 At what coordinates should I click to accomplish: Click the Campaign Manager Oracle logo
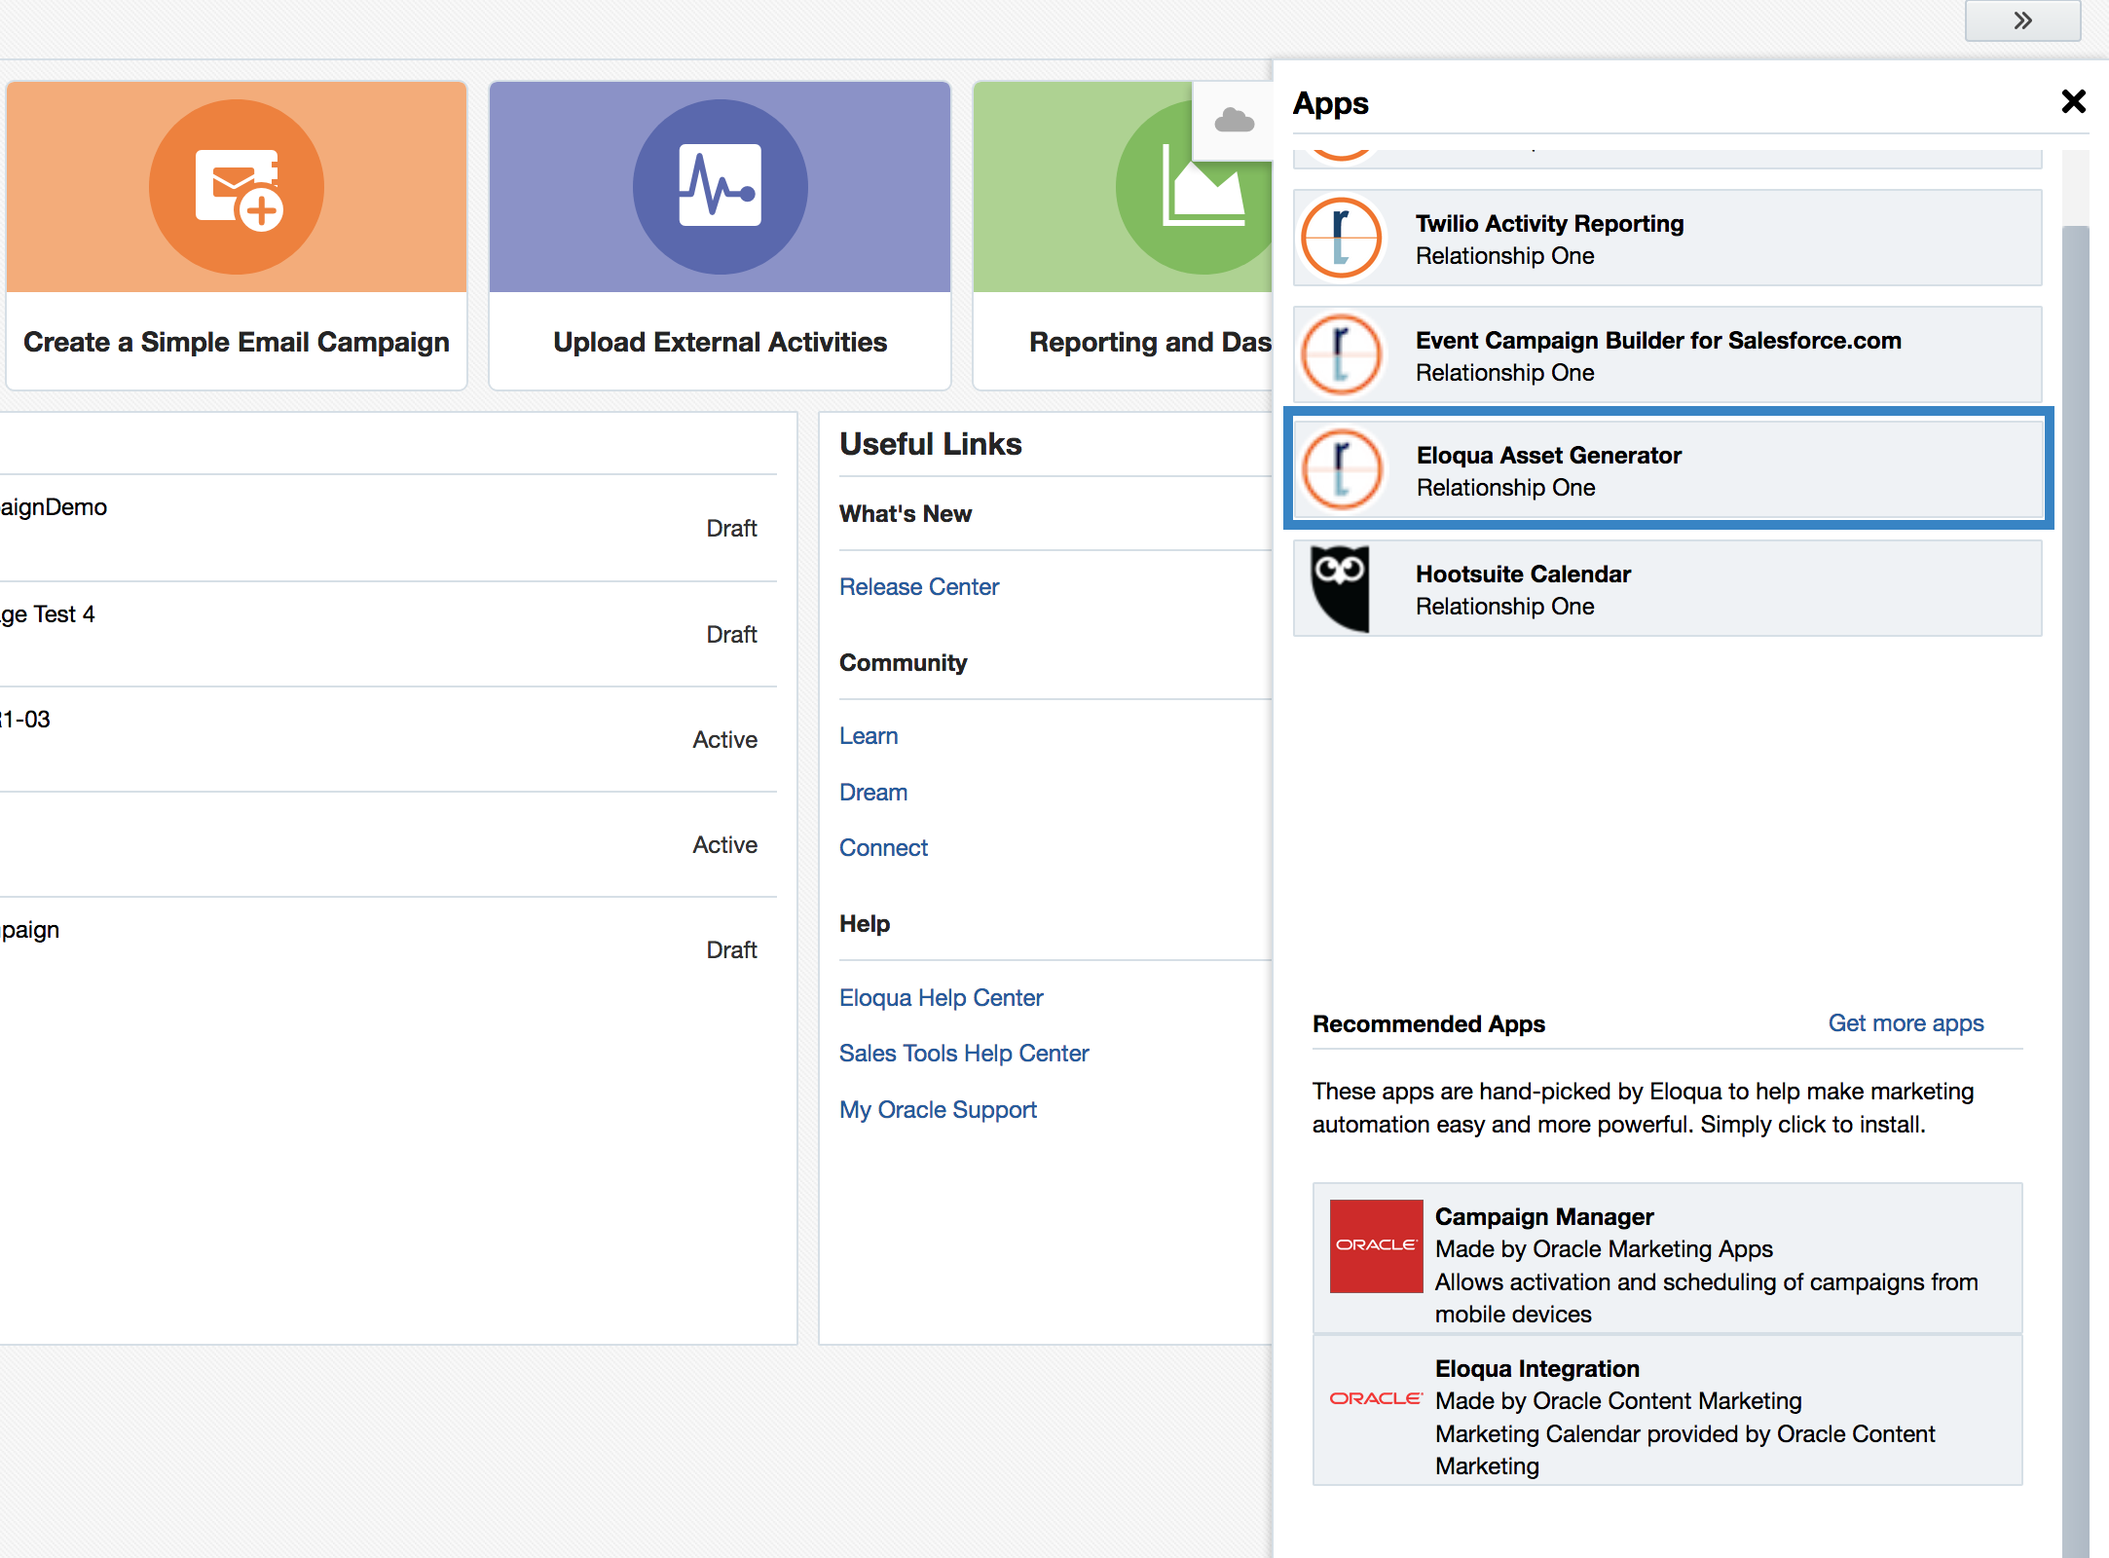coord(1376,1245)
